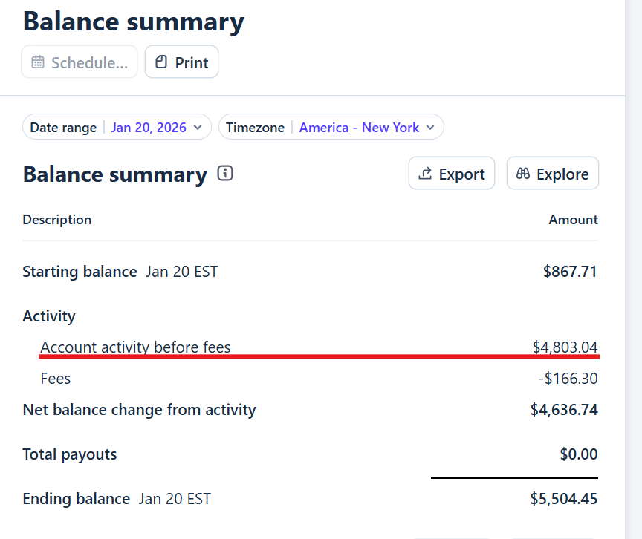Viewport: 642px width, 539px height.
Task: Expand the Timezone chevron arrow
Action: [x=430, y=128]
